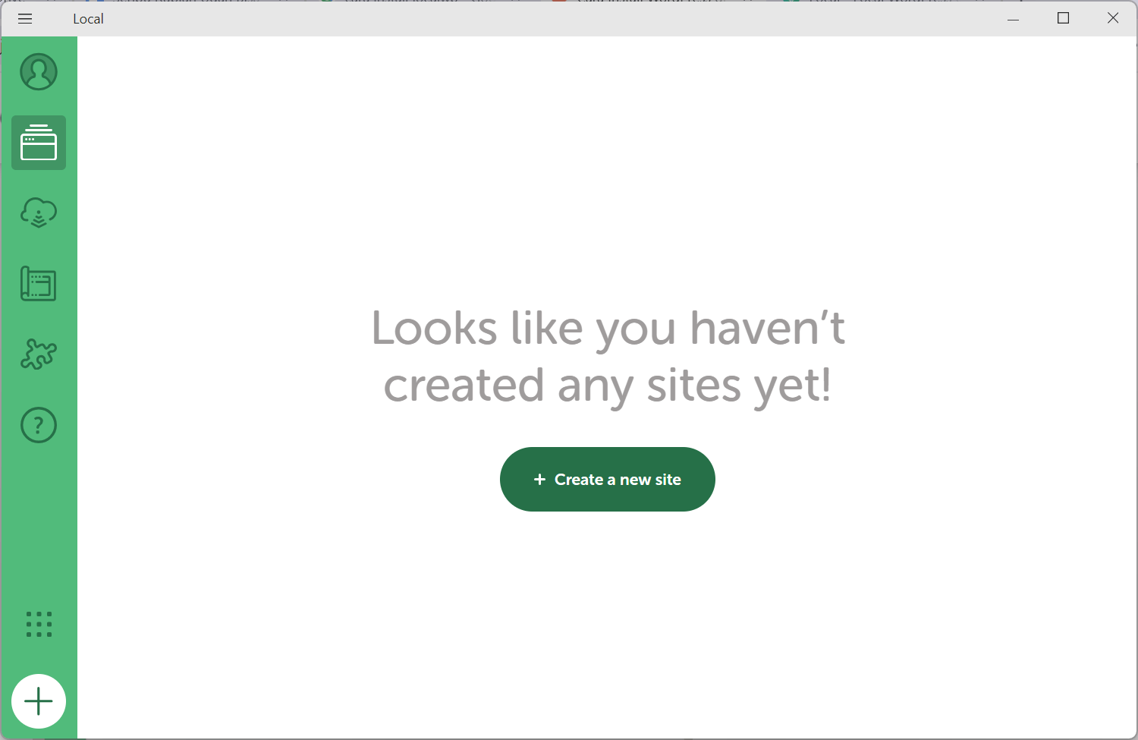This screenshot has height=740, width=1138.
Task: Open the hamburger menu in the title bar
Action: click(25, 18)
